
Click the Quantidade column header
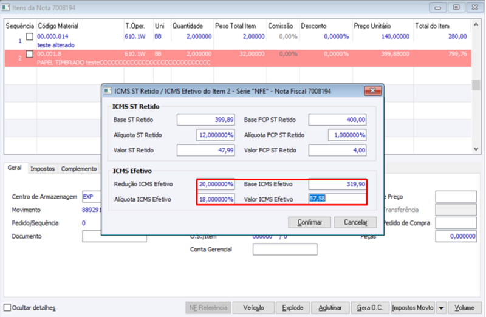tap(188, 26)
